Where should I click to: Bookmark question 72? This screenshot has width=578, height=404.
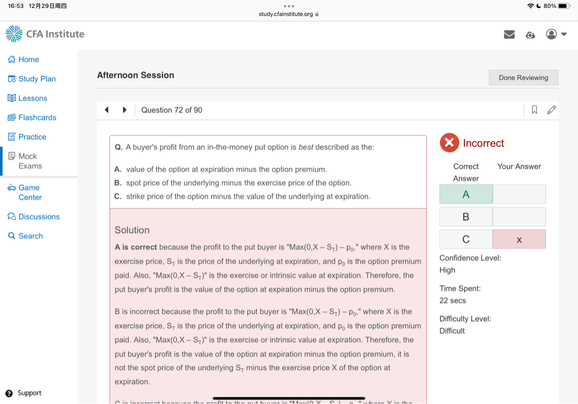point(534,110)
